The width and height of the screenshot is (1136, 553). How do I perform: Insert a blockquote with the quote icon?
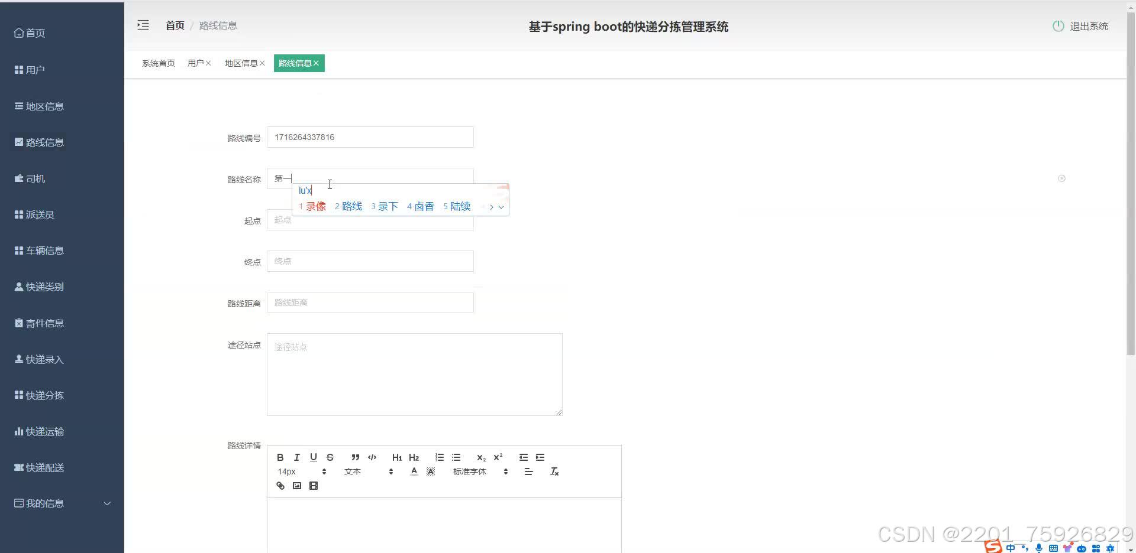(x=355, y=457)
